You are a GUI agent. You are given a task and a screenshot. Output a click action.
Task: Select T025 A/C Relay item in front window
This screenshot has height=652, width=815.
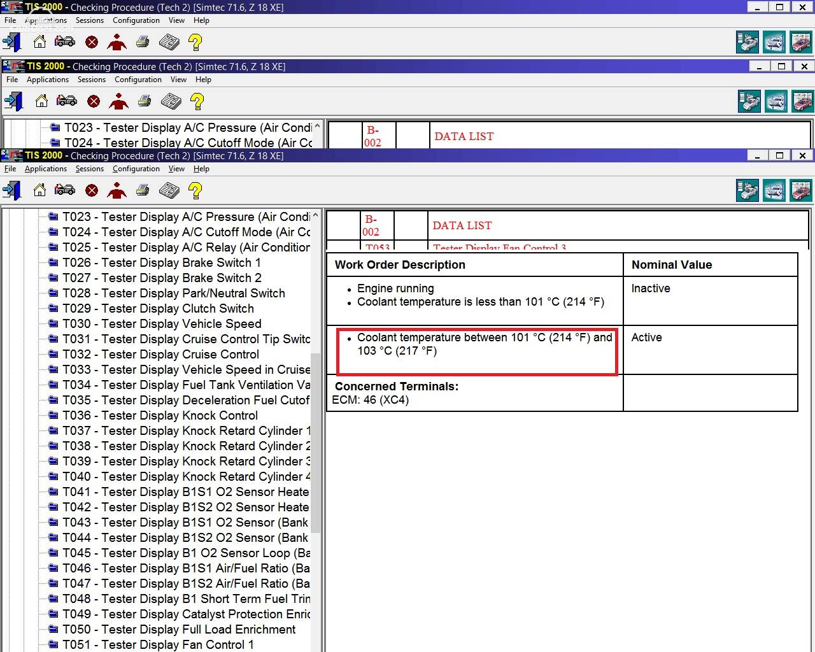click(x=187, y=247)
